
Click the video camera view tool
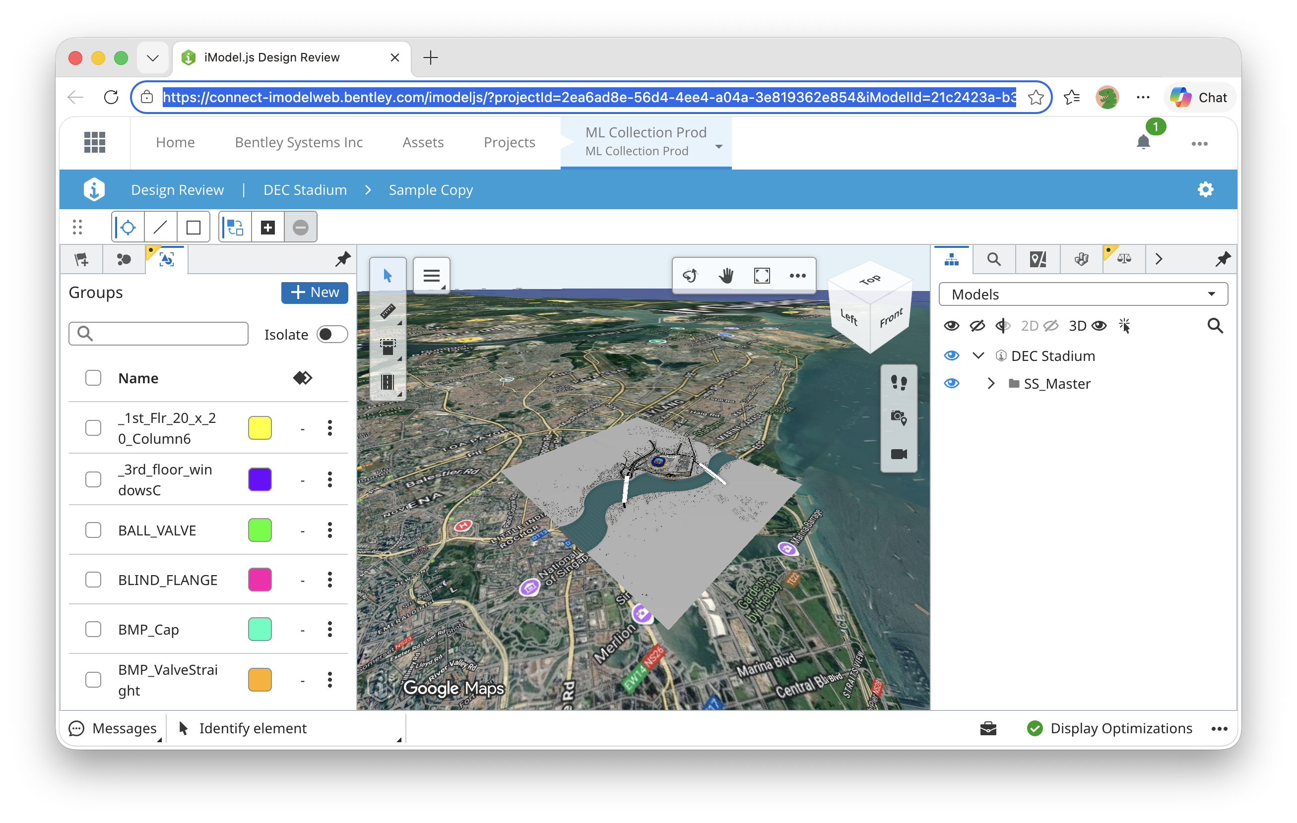(899, 454)
